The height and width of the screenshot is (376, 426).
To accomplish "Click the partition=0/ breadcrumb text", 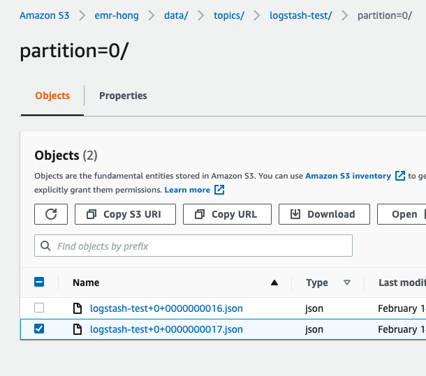I will point(385,15).
